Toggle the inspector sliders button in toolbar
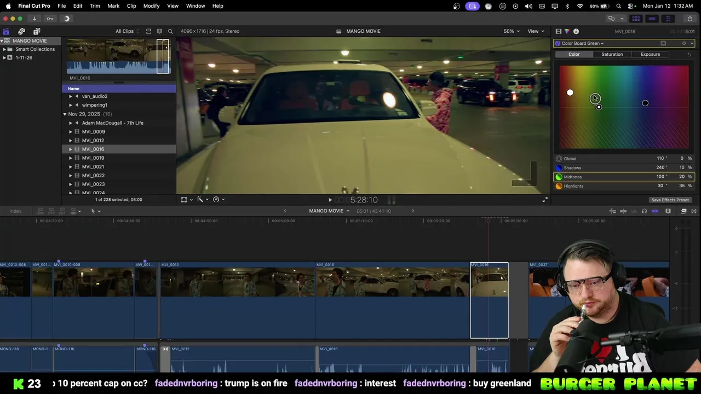701x394 pixels. tap(668, 19)
